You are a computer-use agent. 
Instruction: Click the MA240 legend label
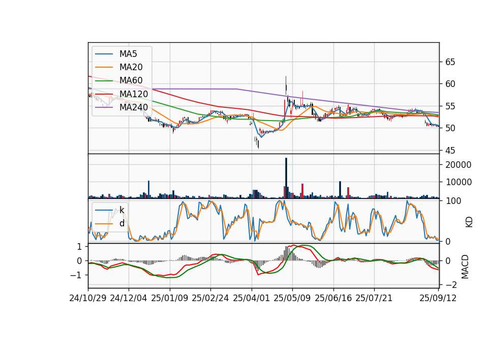(x=134, y=107)
